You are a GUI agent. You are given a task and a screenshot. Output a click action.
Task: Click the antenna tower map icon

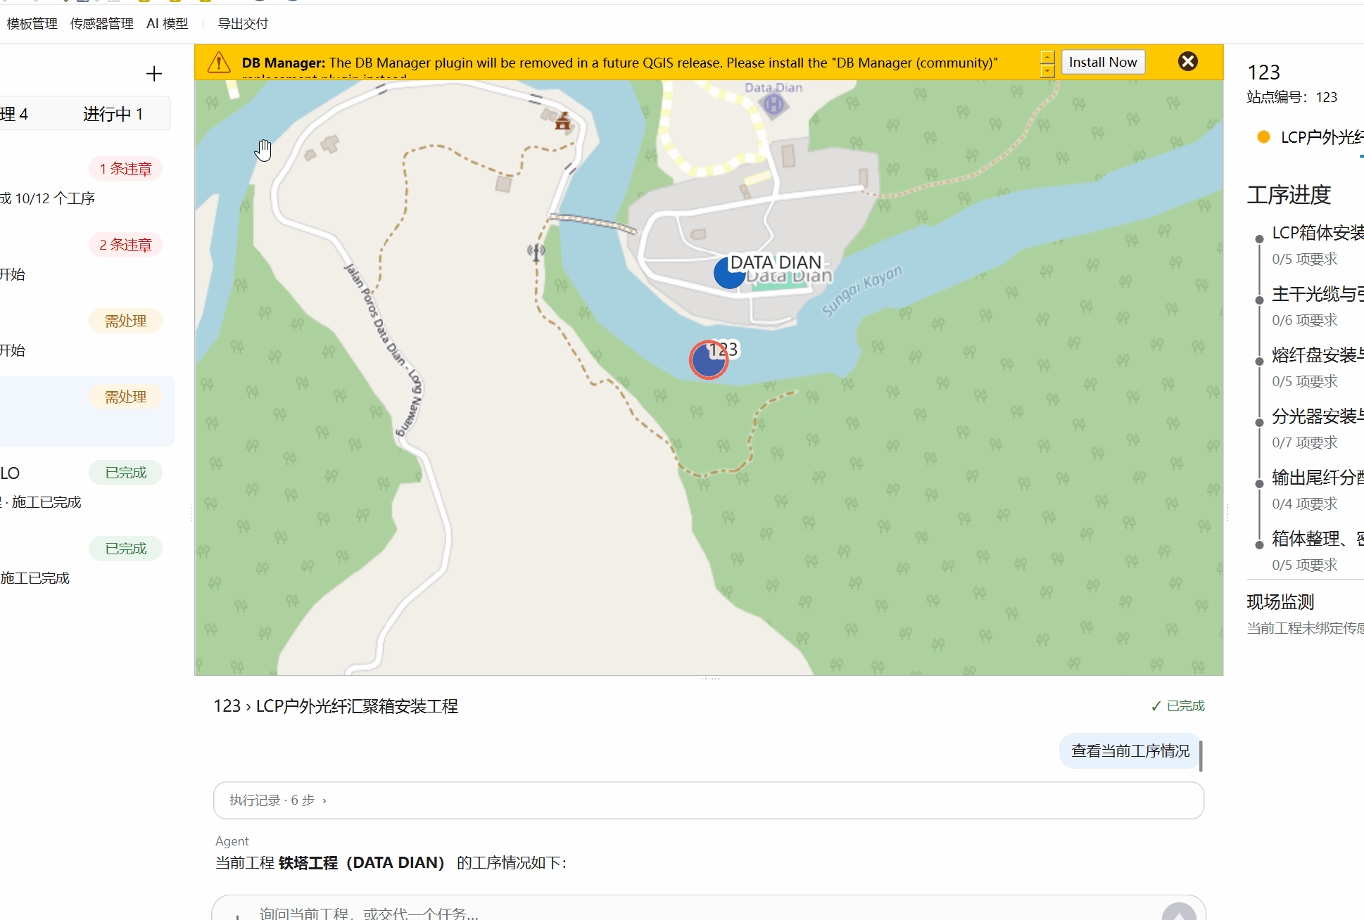click(536, 251)
